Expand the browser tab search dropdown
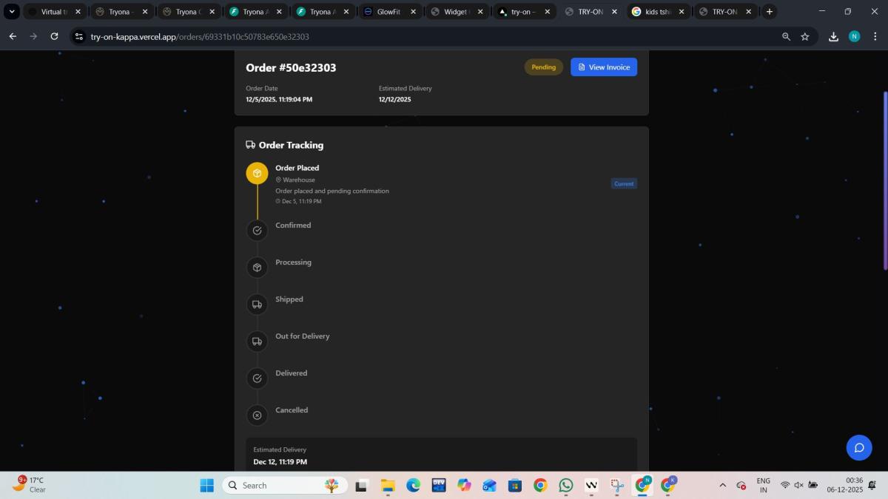 click(12, 12)
